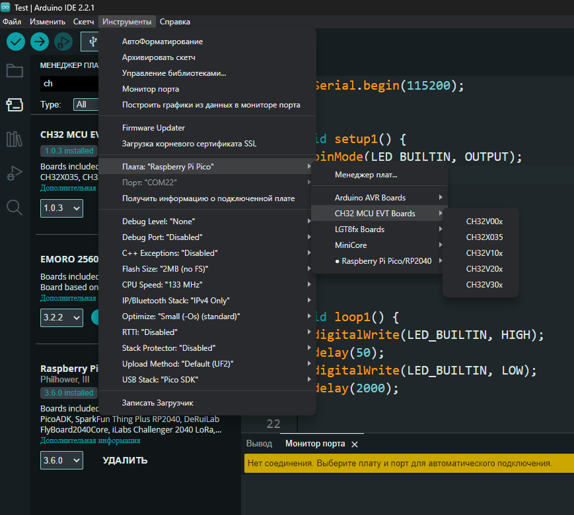Close the Монитор порта tab
574x515 pixels.
355,444
